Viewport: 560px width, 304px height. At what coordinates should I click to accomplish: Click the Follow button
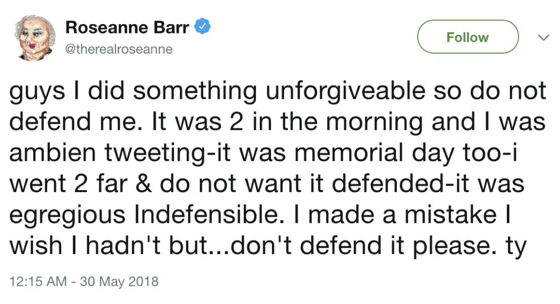(468, 37)
